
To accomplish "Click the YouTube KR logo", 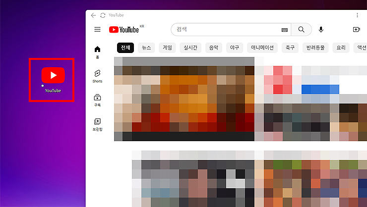I will [x=126, y=29].
